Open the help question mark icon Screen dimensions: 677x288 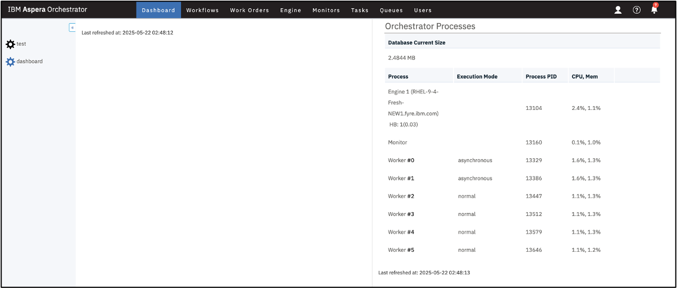tap(637, 10)
